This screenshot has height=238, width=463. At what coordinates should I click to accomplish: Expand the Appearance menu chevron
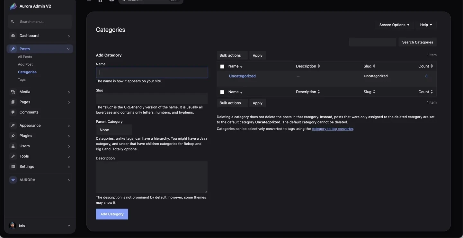click(69, 126)
